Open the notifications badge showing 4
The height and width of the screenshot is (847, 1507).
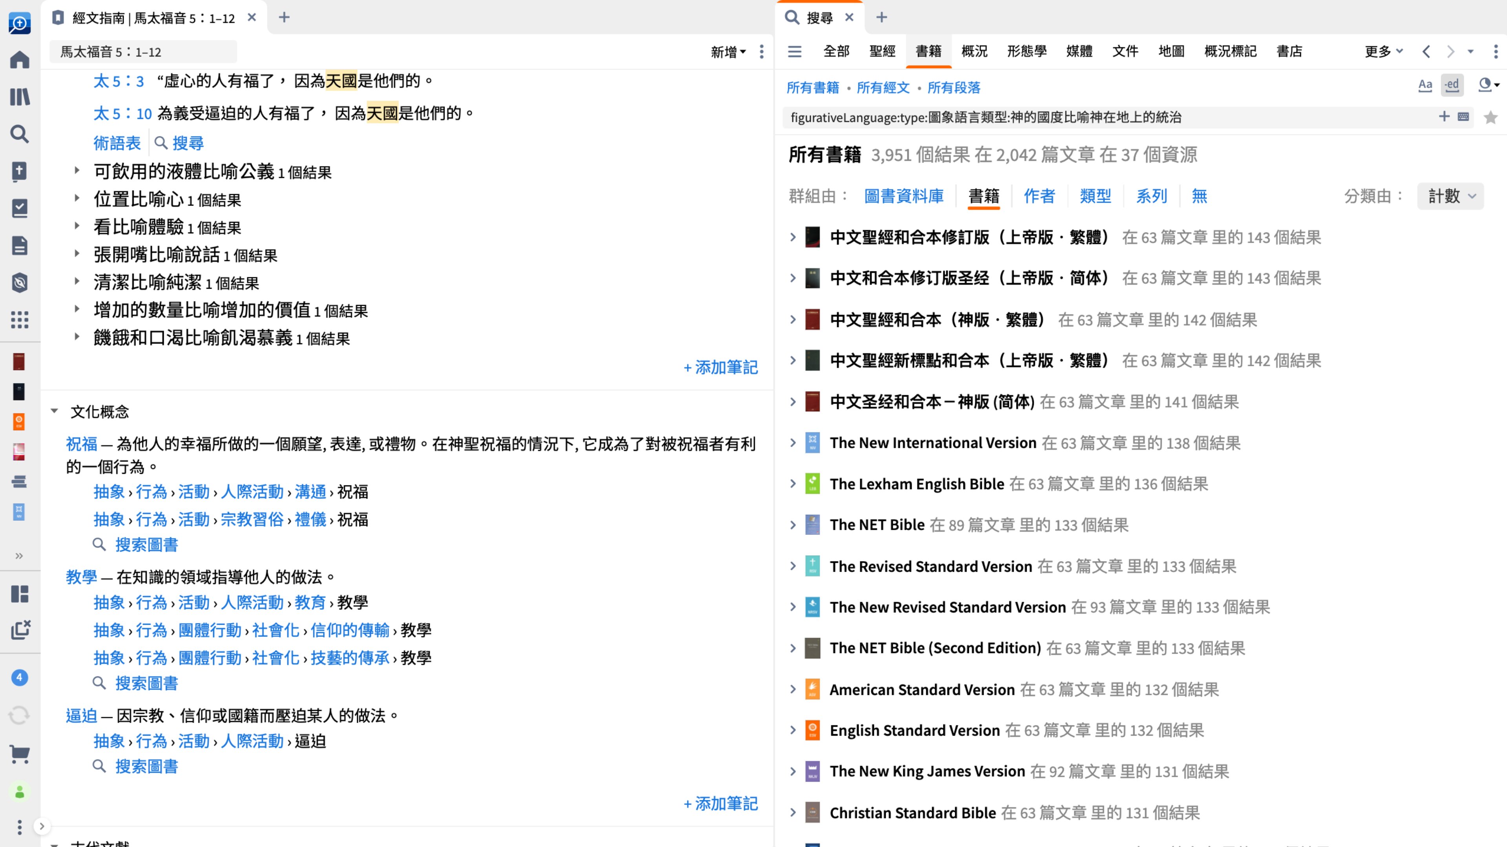[19, 678]
